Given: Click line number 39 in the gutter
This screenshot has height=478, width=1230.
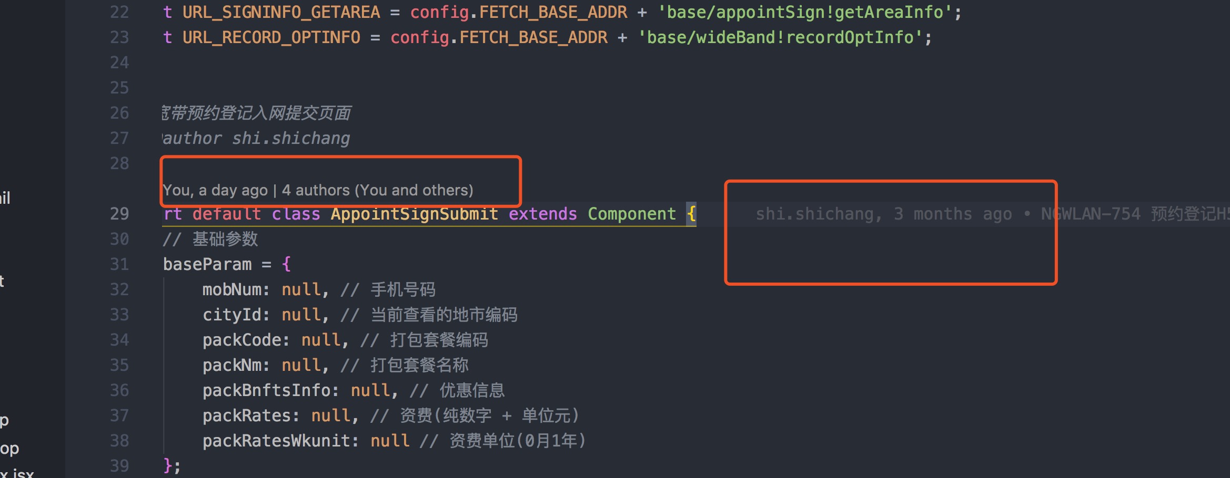Looking at the screenshot, I should [x=119, y=466].
